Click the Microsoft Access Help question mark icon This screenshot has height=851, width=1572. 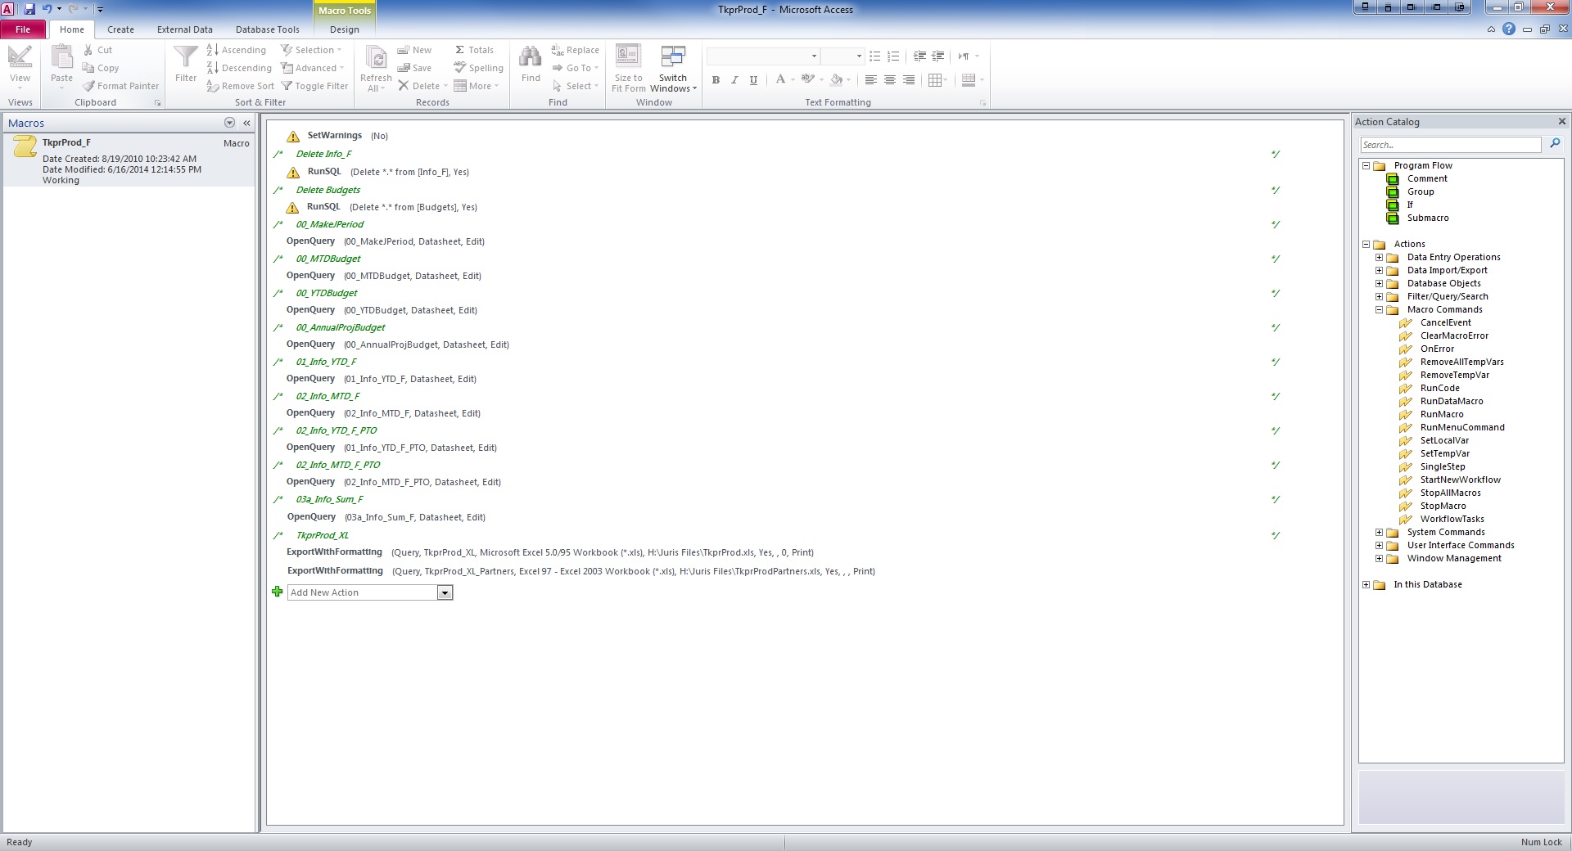[1508, 29]
